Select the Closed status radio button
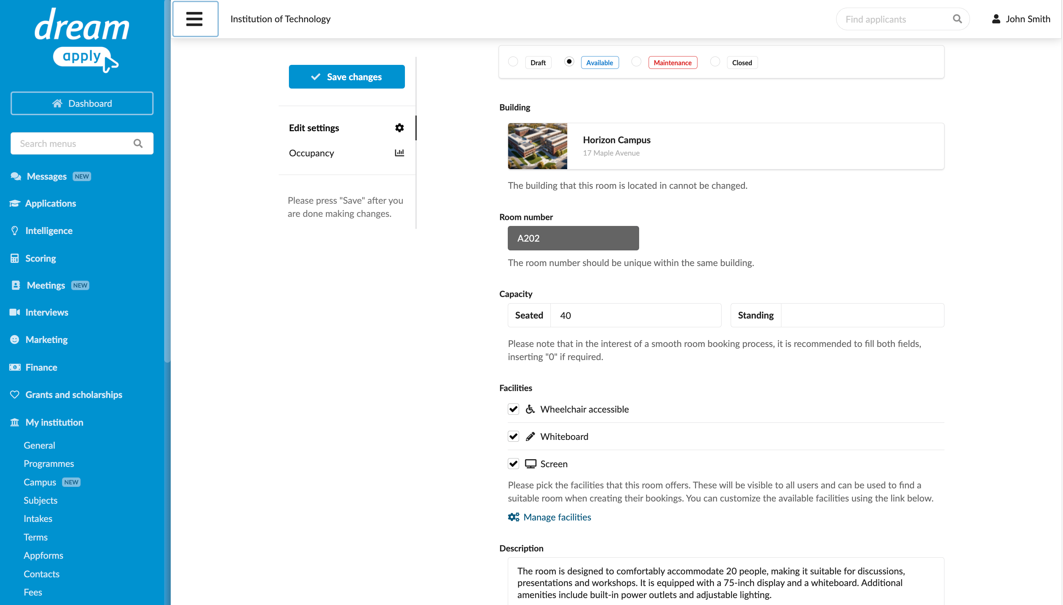This screenshot has height=605, width=1063. point(715,62)
